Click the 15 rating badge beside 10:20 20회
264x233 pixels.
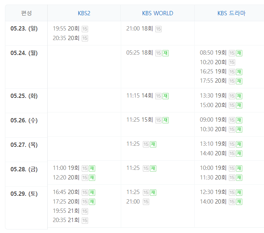[232, 62]
